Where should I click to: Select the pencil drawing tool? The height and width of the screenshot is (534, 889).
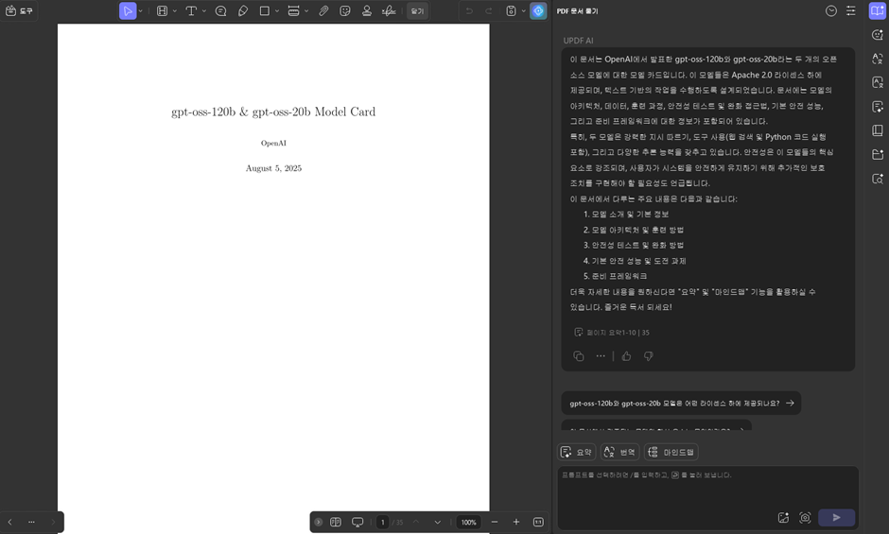point(243,10)
